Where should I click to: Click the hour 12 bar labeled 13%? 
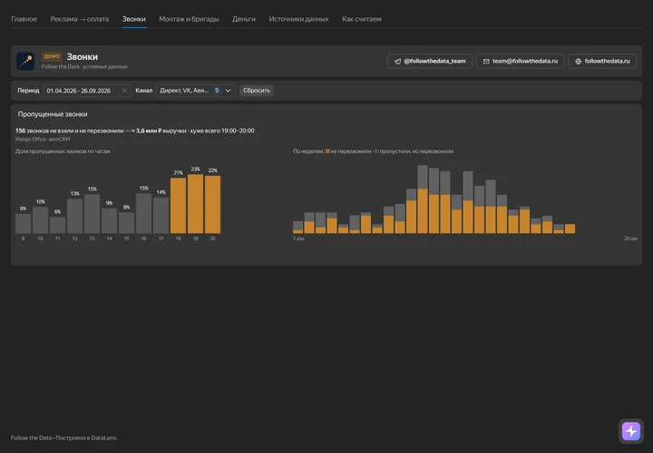tap(75, 216)
